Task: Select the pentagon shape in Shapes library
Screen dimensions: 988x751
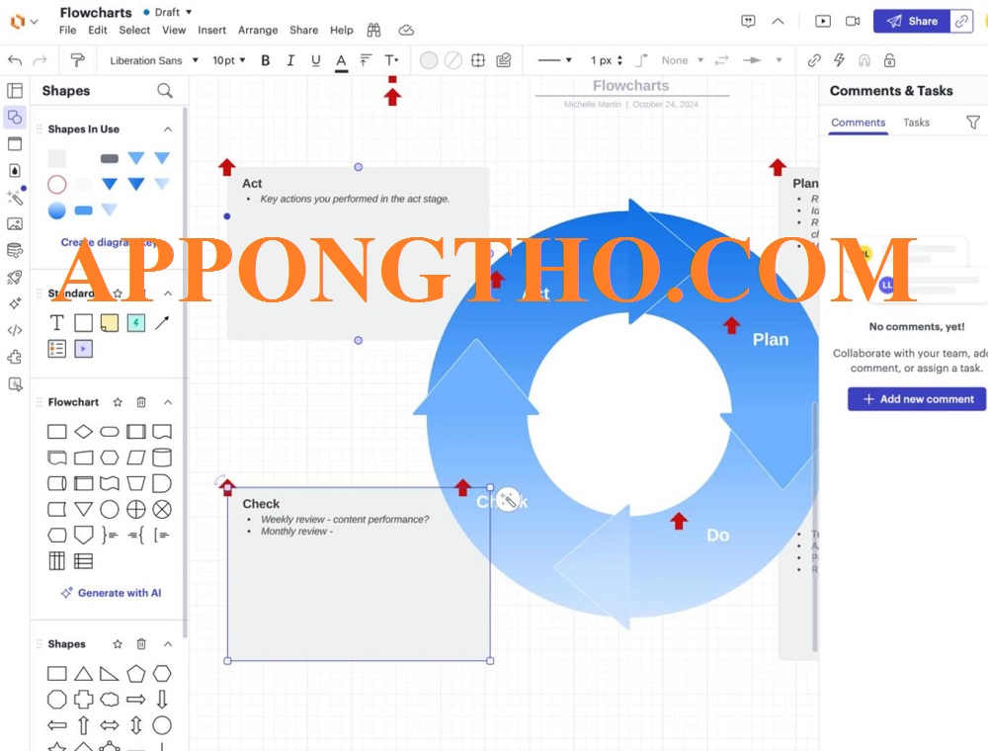Action: [136, 674]
